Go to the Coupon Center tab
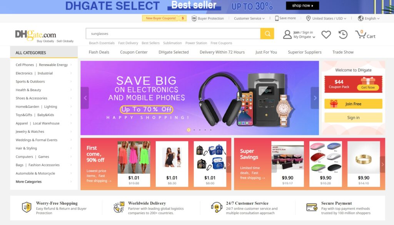Screen dimensions: 394x225 click(x=134, y=52)
